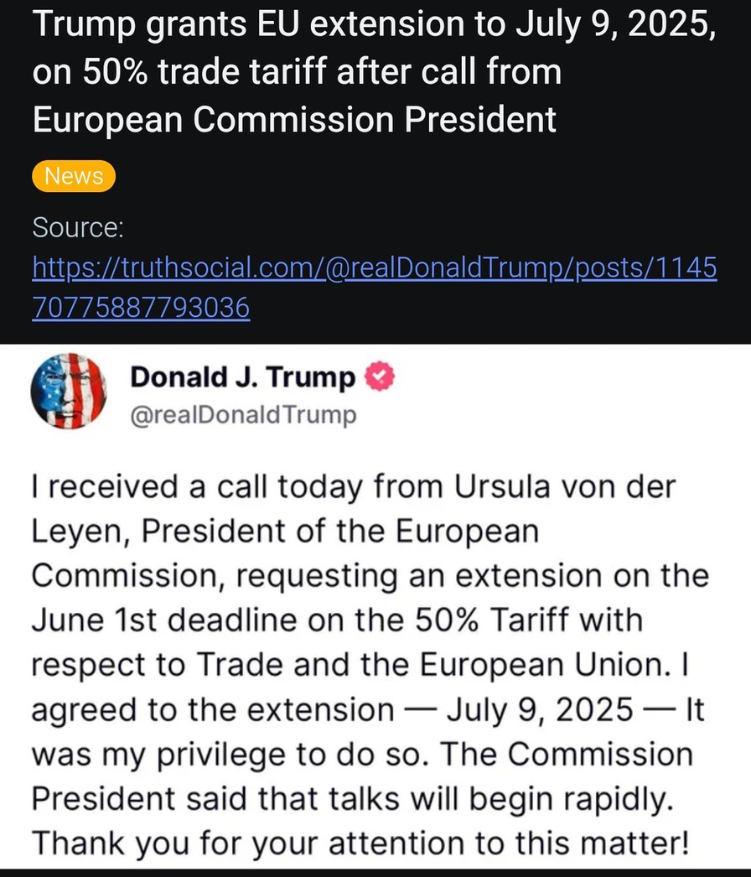Click 'July 9, 2025' in the post text

tap(540, 710)
